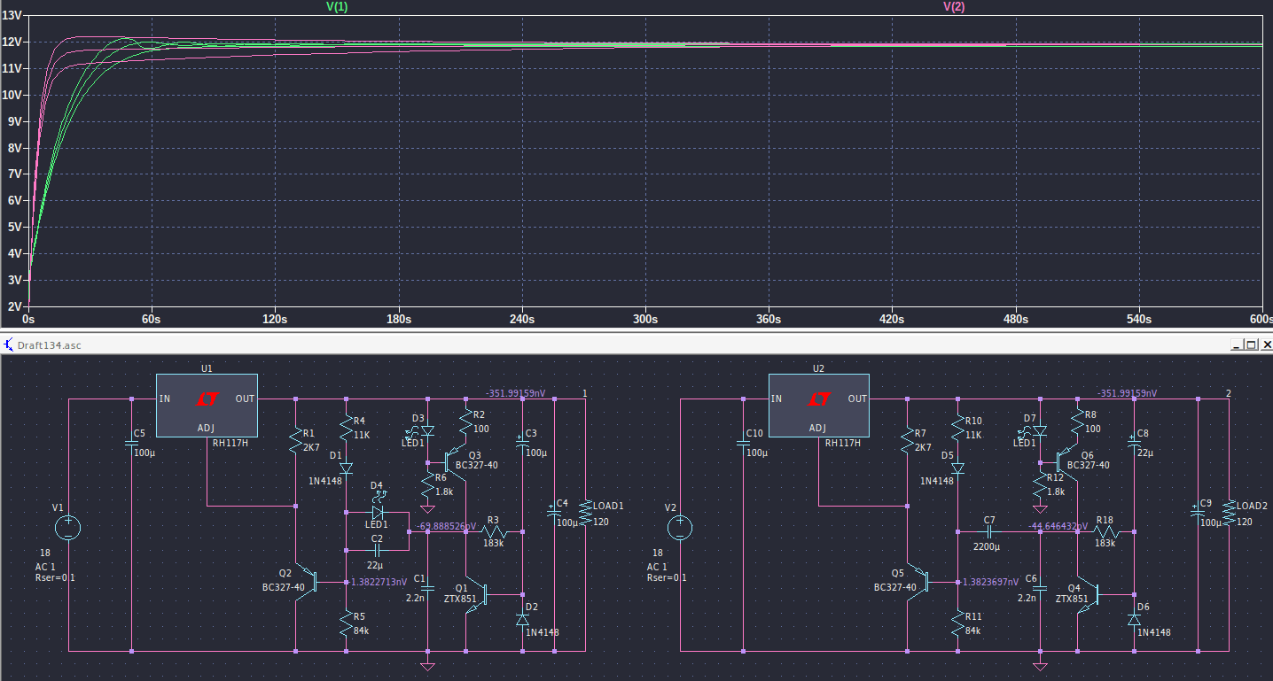Select transistor Q5 symbol
Screen dimensions: 1273x681
pyautogui.click(x=920, y=582)
